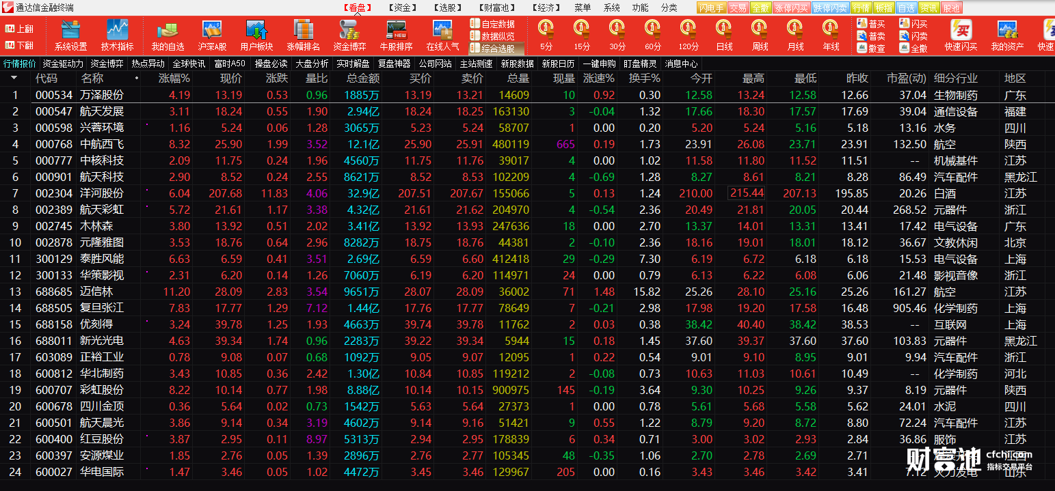This screenshot has height=491, width=1055.
Task: Open the 【财富池】 top menu
Action: (496, 8)
